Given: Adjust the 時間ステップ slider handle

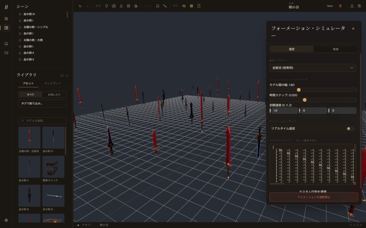Looking at the screenshot, I should tap(305, 100).
